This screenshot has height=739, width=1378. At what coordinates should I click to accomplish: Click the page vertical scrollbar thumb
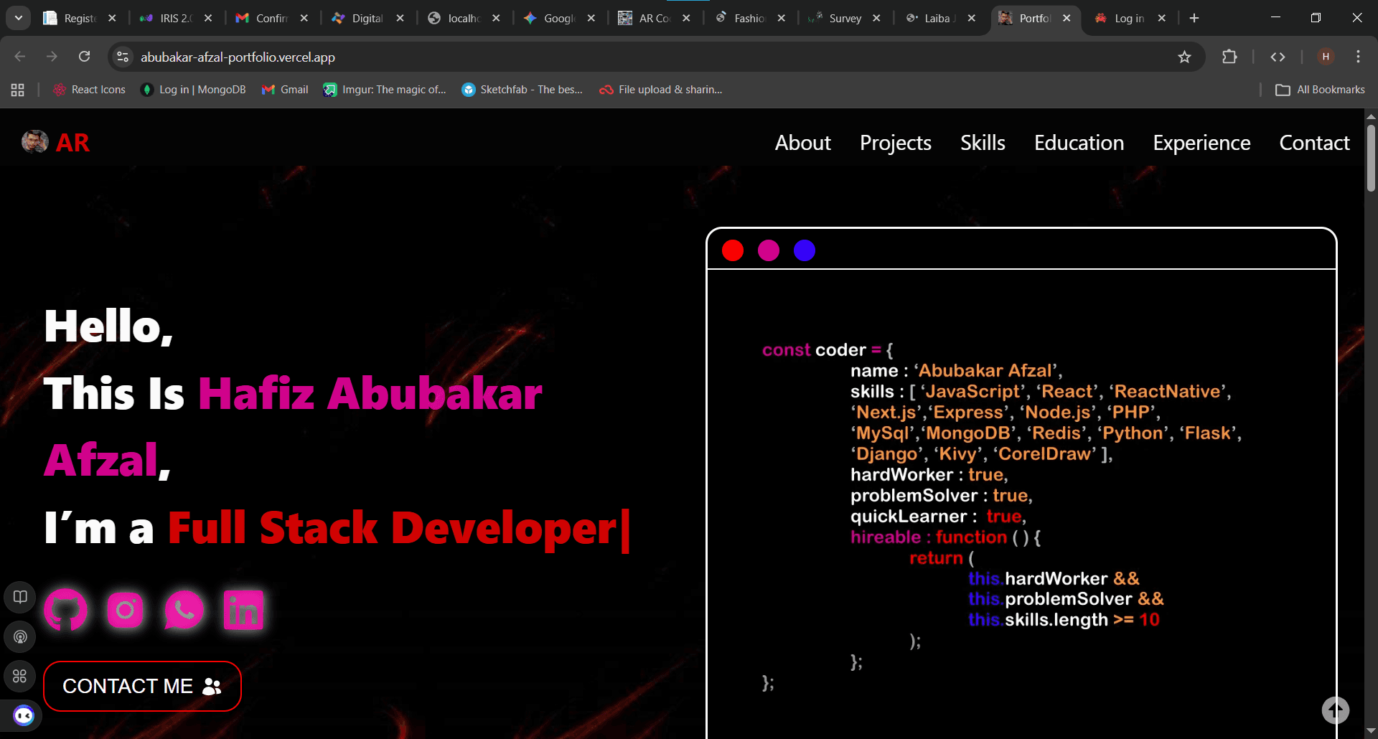[1371, 158]
